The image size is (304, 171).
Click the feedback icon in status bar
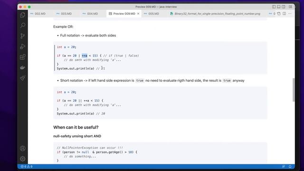coord(284,167)
